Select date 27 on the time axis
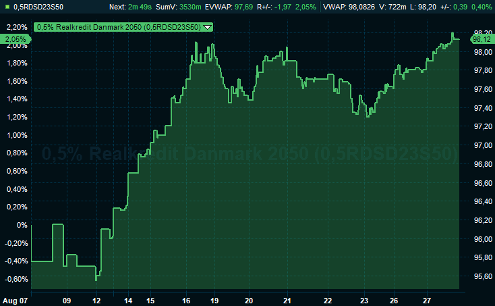Viewport: 495px width, 306px height. (427, 300)
